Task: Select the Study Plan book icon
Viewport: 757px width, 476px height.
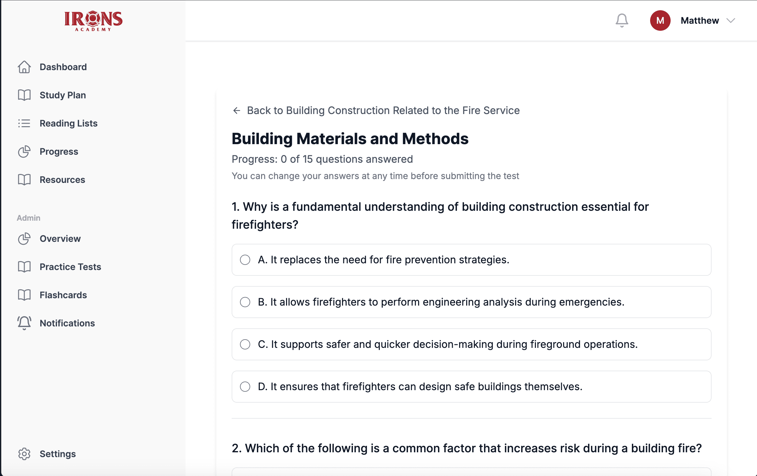Action: pos(24,95)
